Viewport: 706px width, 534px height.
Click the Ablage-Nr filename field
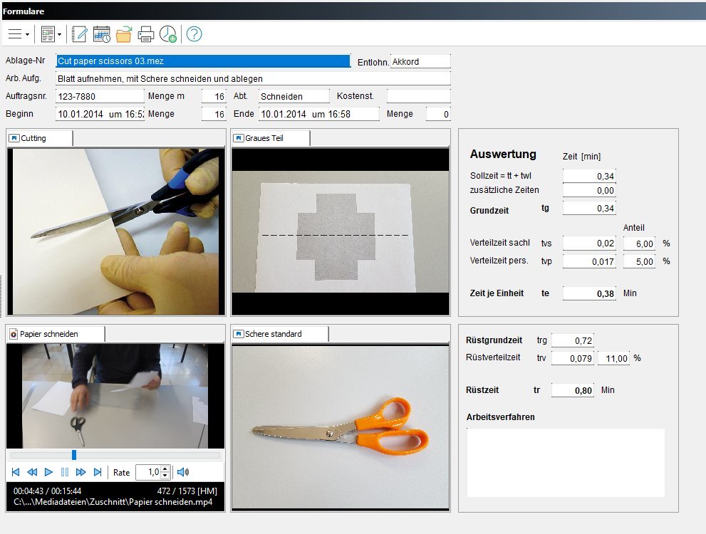click(203, 61)
